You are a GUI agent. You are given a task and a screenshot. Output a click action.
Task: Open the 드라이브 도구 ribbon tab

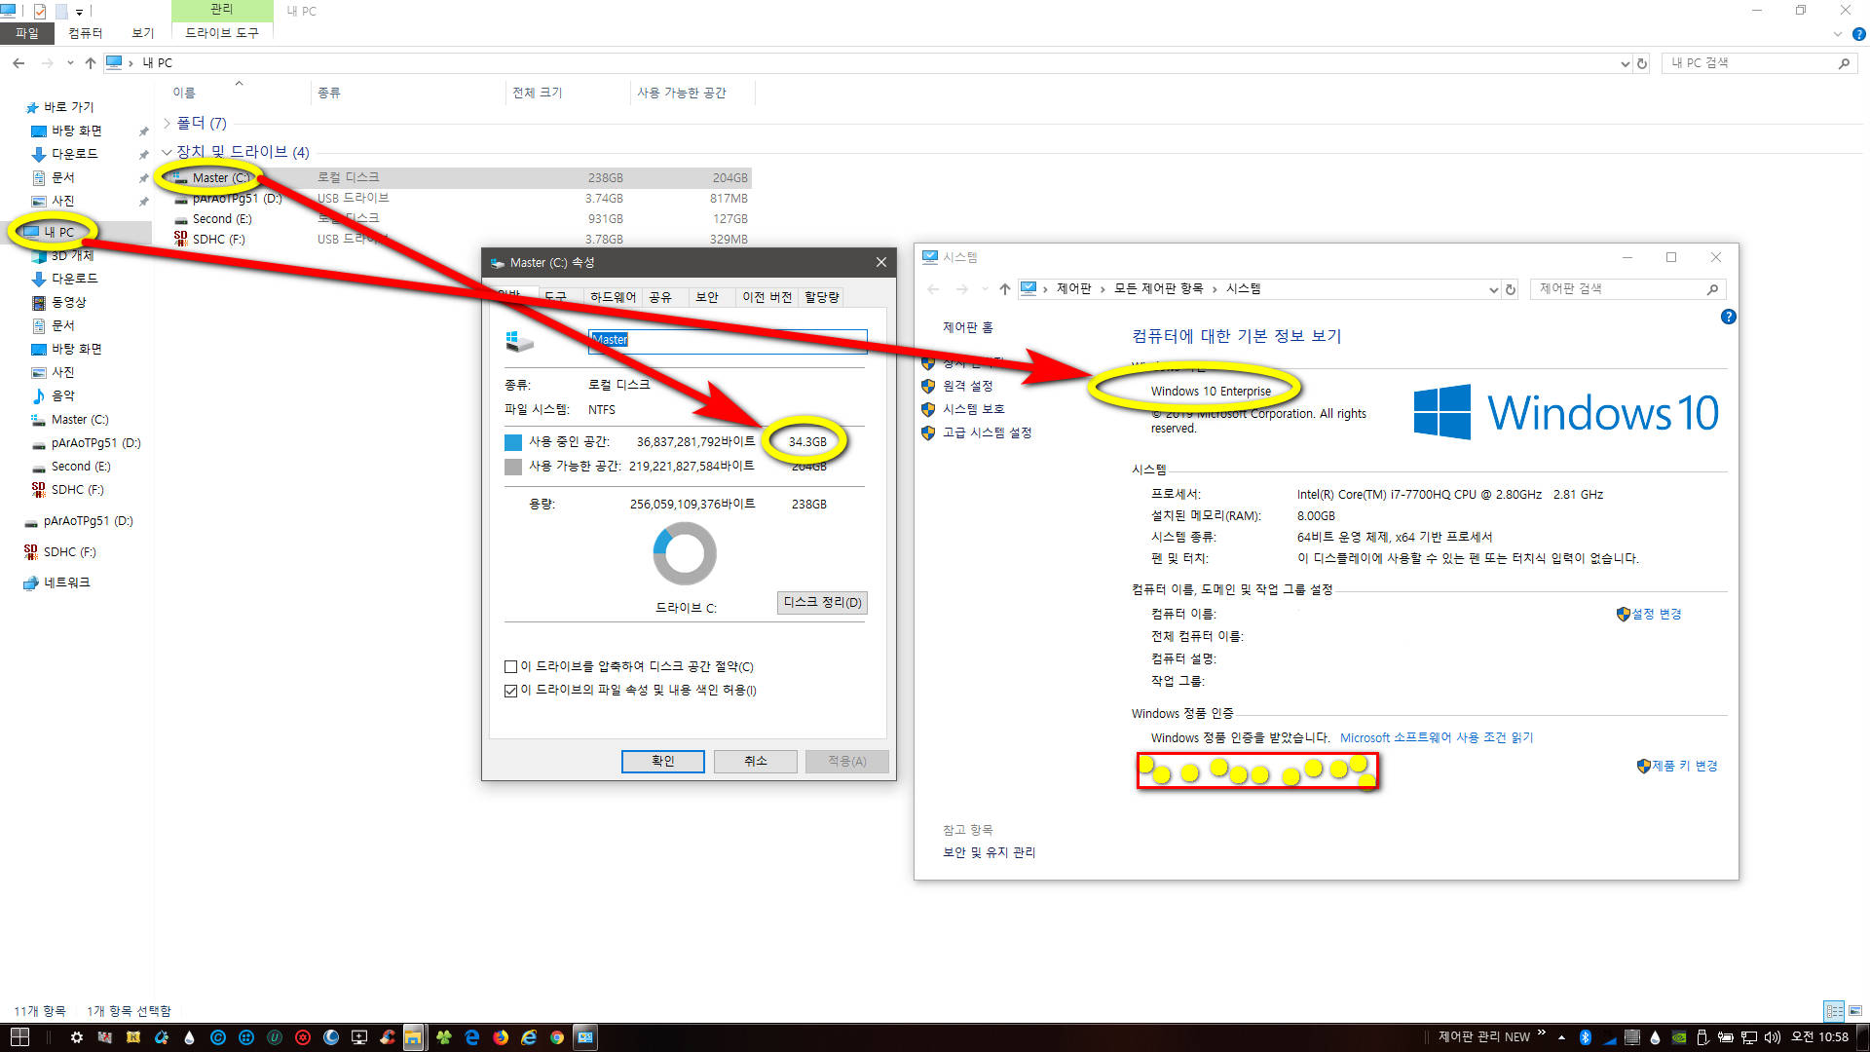pyautogui.click(x=222, y=33)
